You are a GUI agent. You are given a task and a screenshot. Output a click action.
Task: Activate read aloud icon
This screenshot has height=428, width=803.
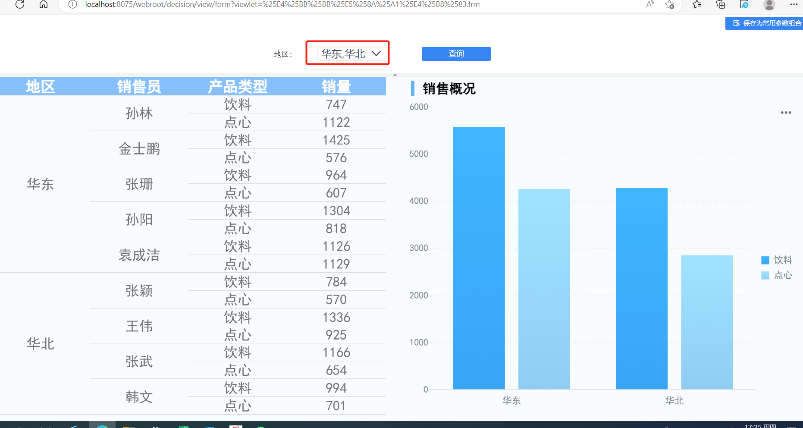pos(650,5)
